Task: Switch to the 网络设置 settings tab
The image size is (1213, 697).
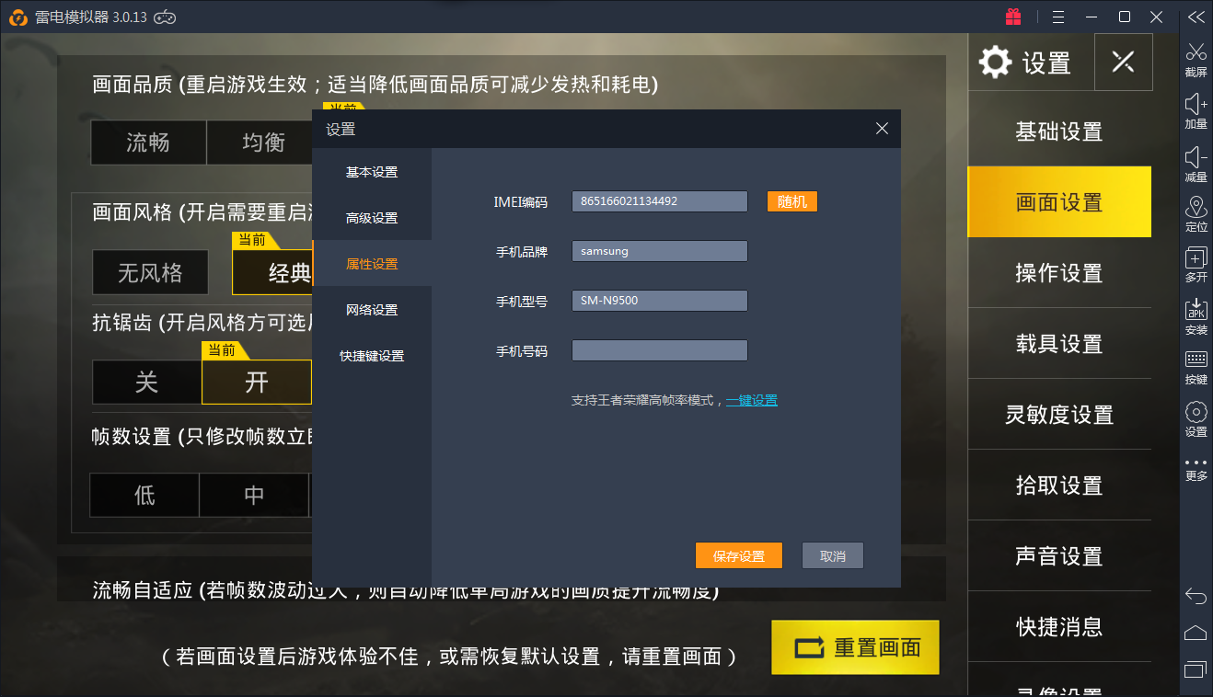Action: coord(372,309)
